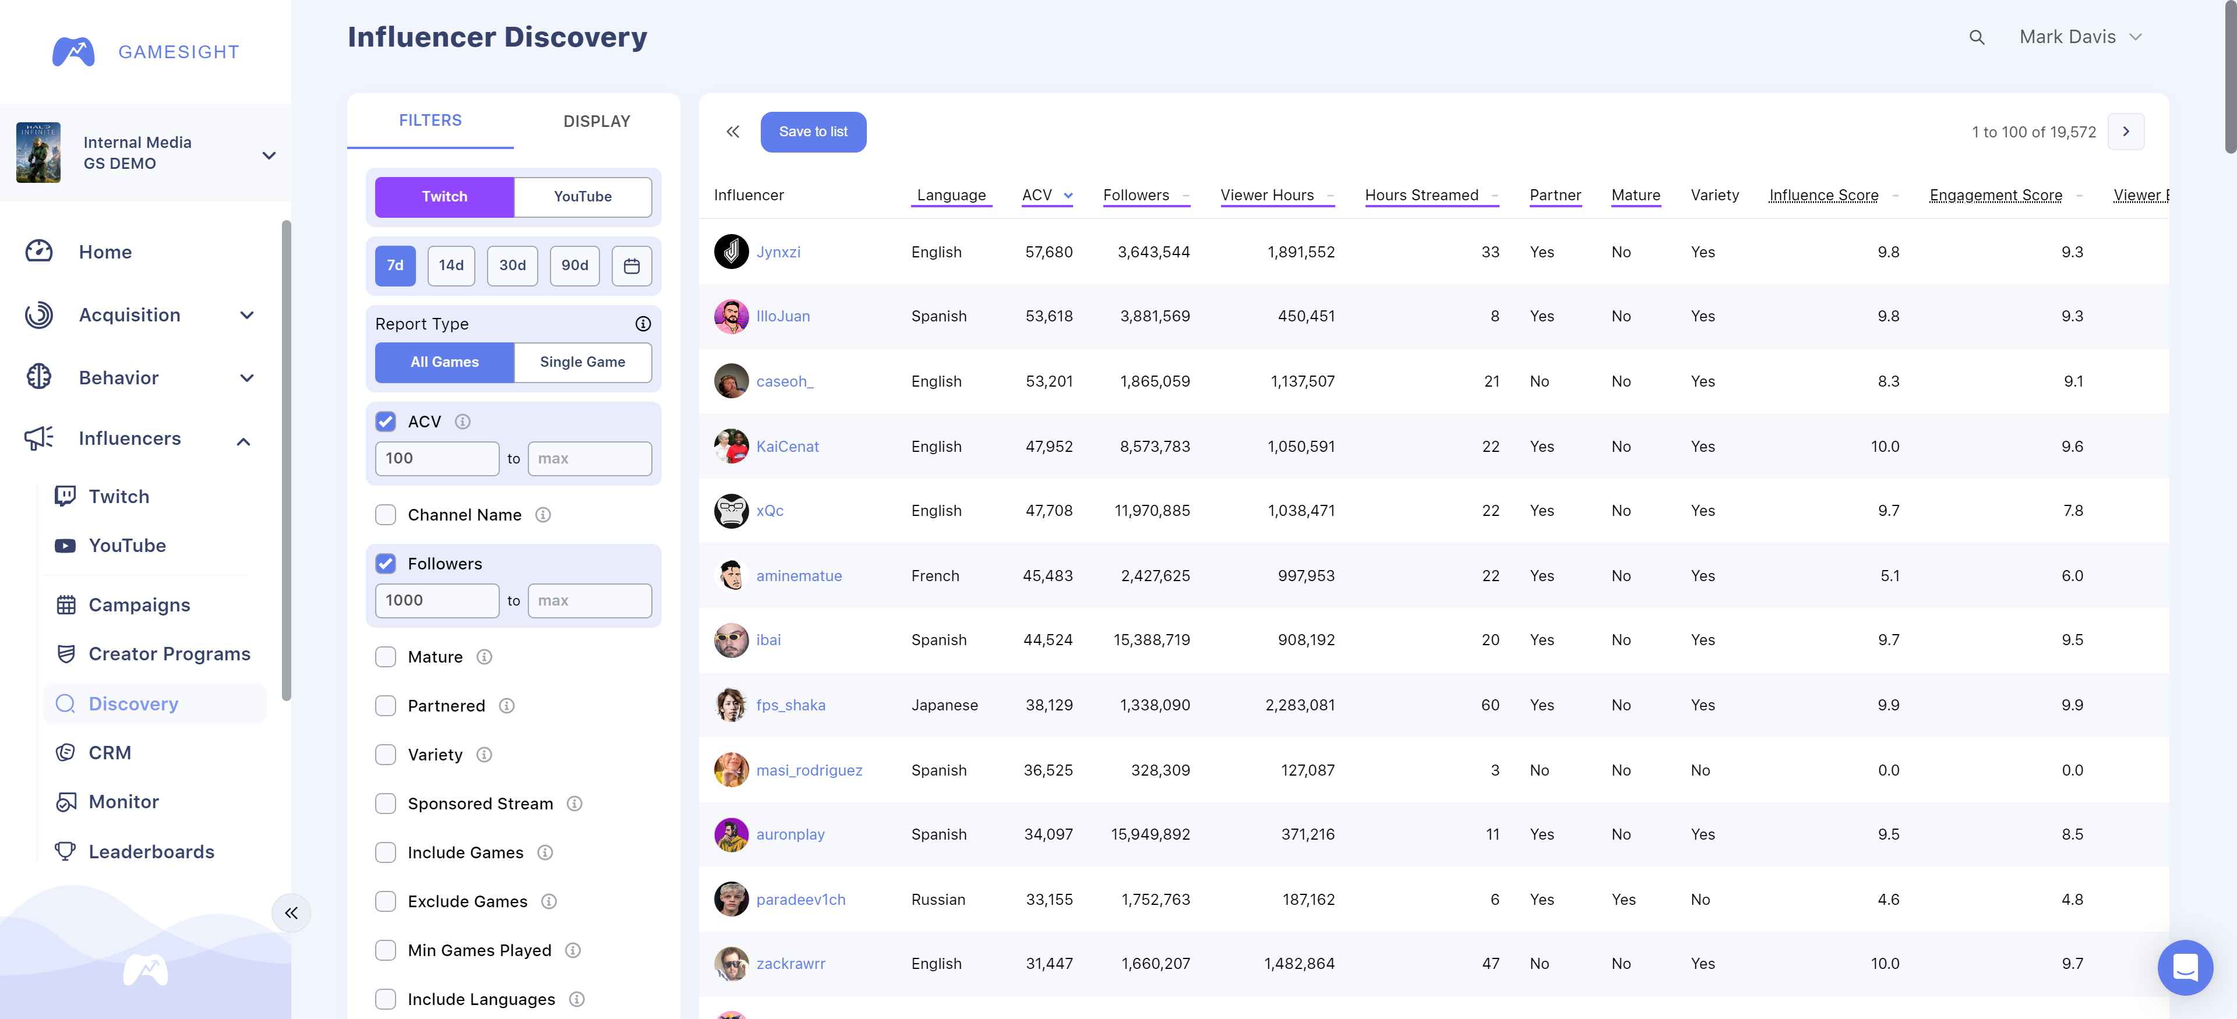The image size is (2237, 1019).
Task: Sort by Influence Score column
Action: [1833, 195]
